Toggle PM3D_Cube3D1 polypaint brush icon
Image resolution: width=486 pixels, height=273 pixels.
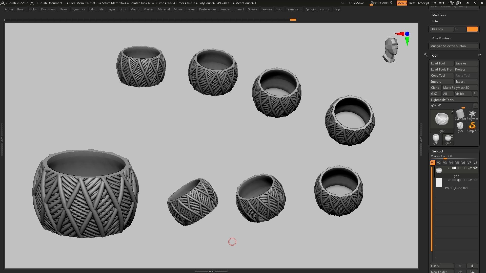click(470, 180)
